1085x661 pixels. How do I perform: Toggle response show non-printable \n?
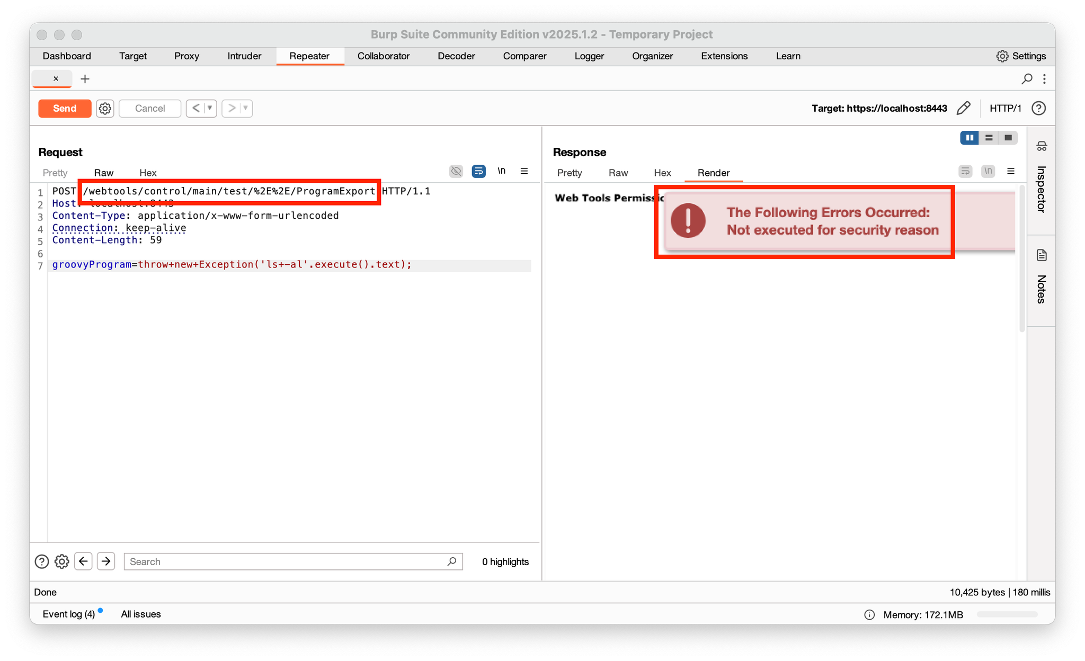click(x=988, y=171)
